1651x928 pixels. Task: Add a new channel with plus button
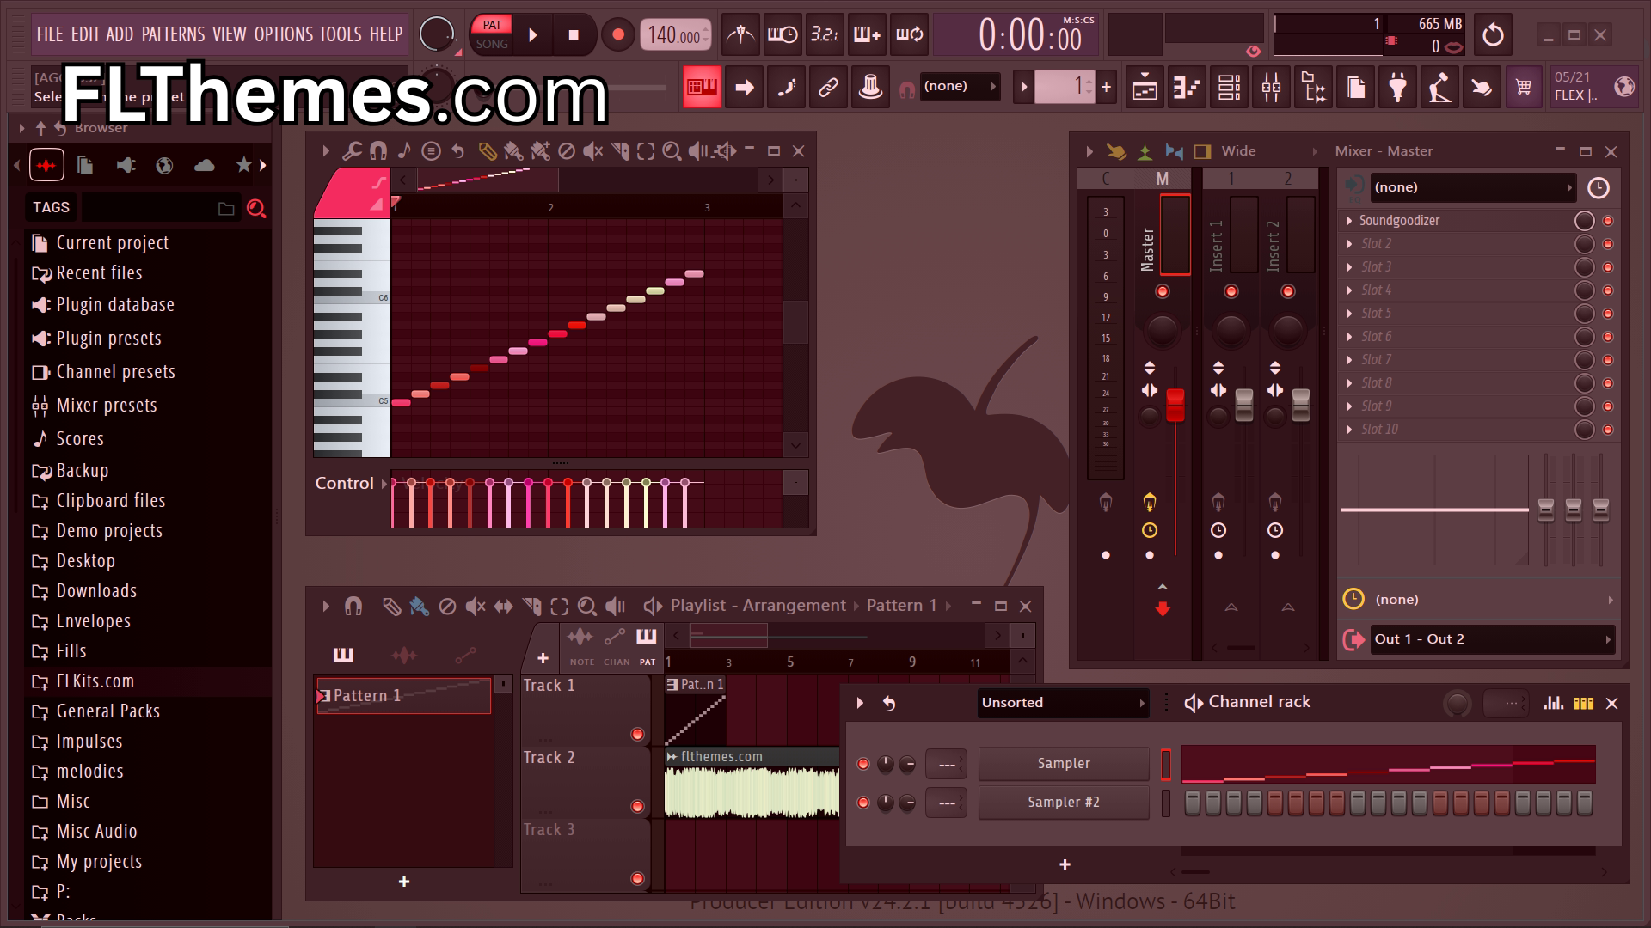[1065, 864]
